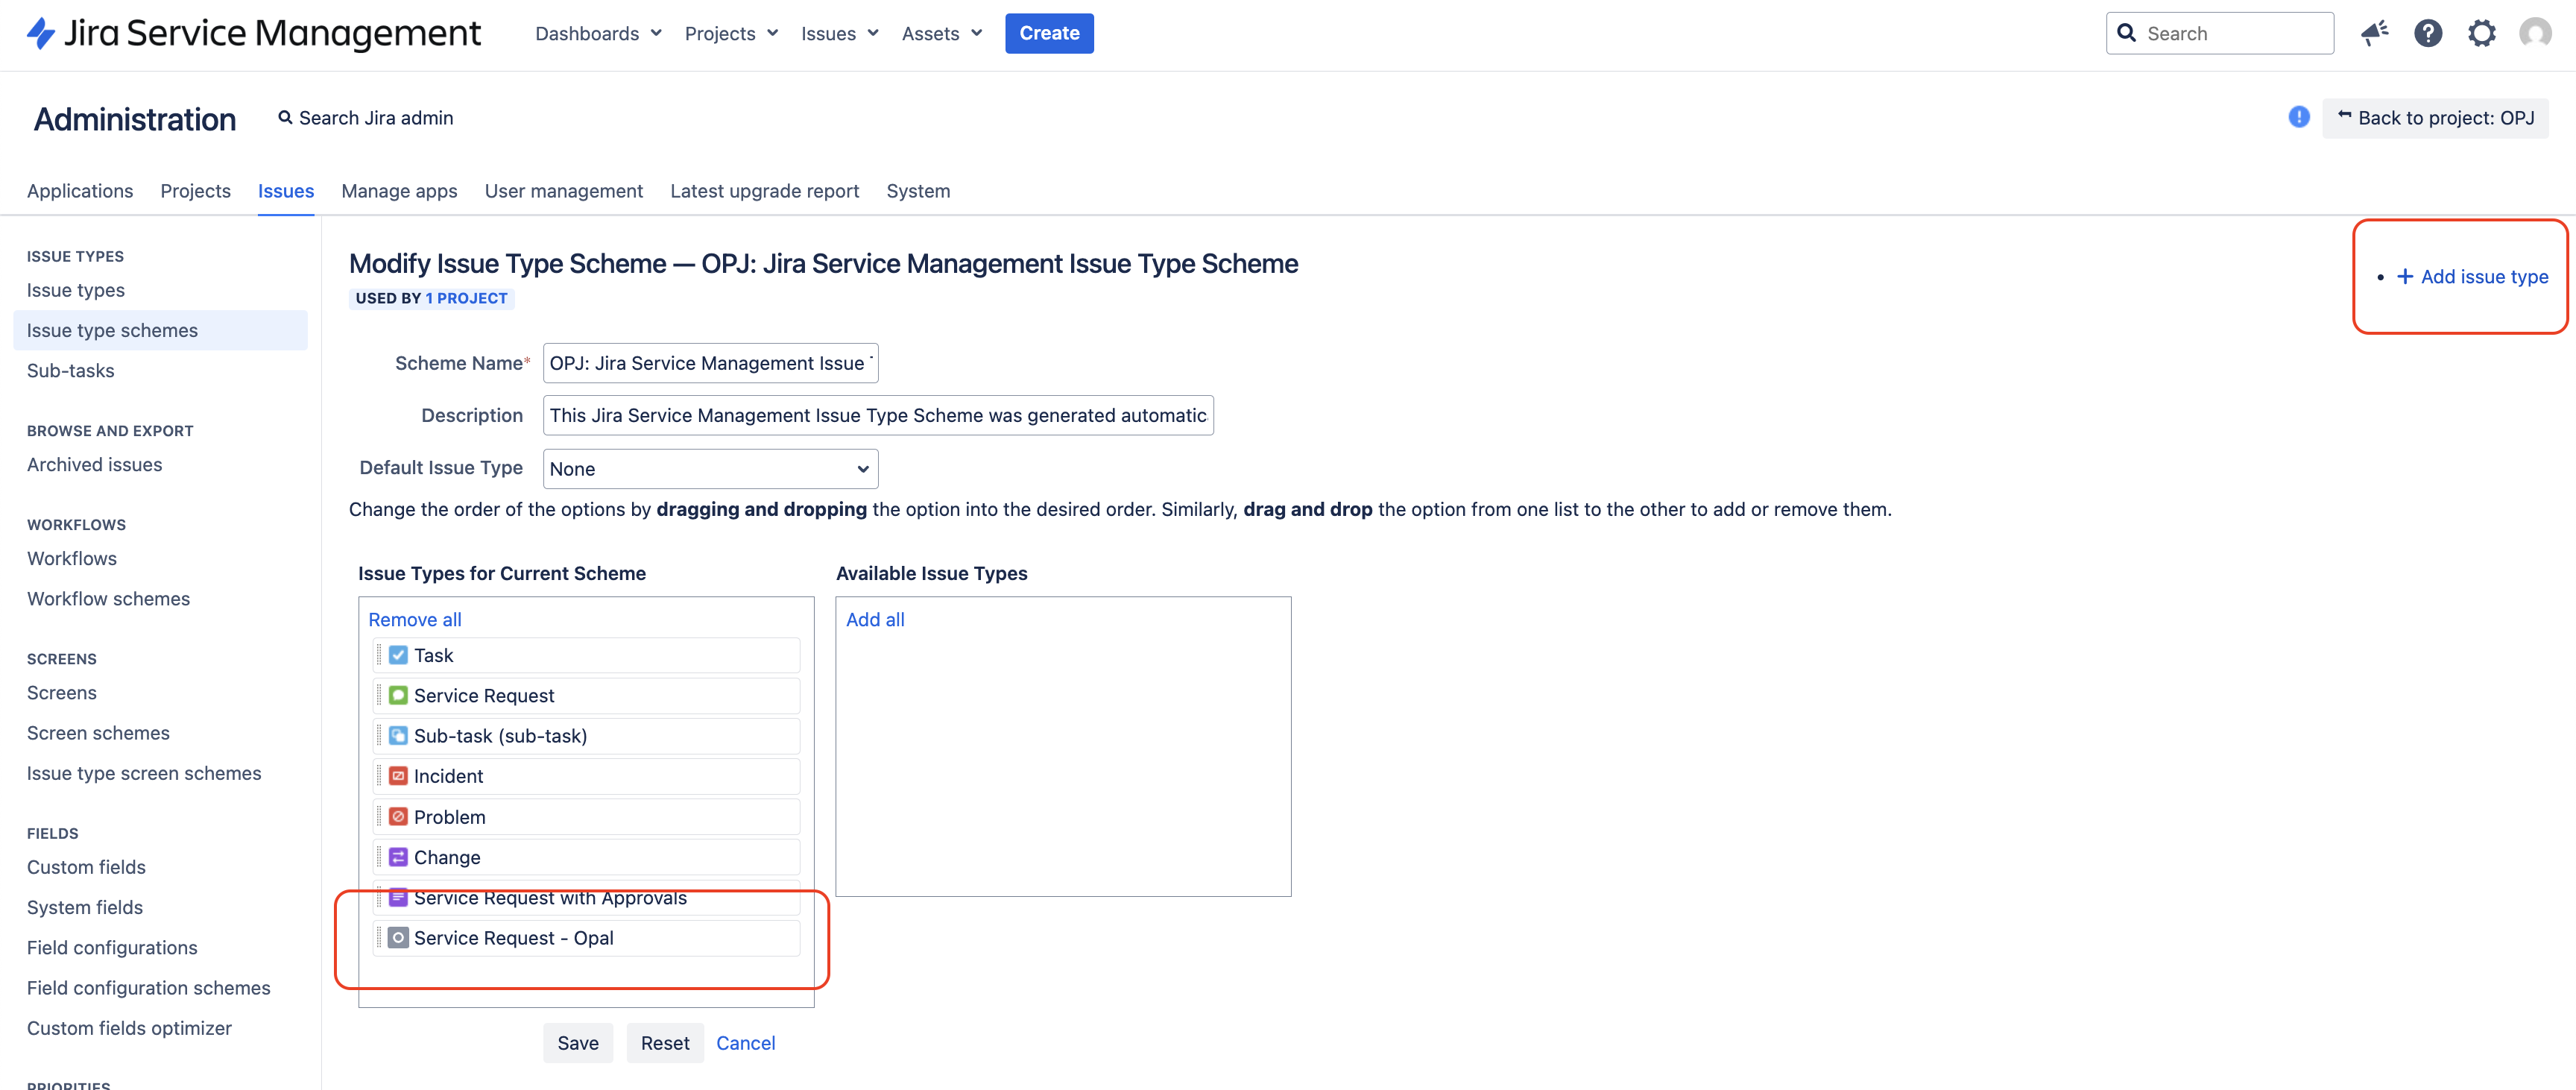This screenshot has height=1090, width=2576.
Task: Click the blue info alert icon
Action: point(2299,117)
